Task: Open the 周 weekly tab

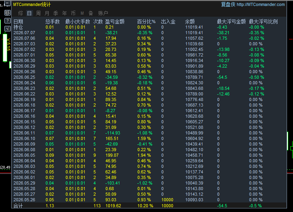Action: coord(38,13)
